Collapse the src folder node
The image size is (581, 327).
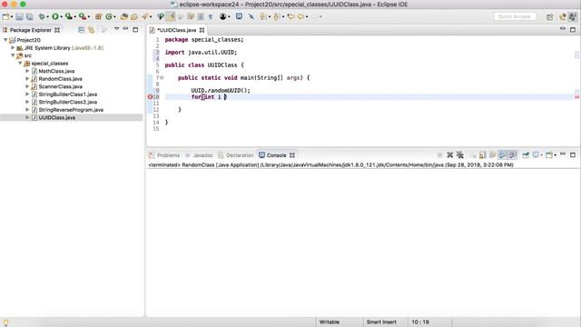click(x=13, y=55)
